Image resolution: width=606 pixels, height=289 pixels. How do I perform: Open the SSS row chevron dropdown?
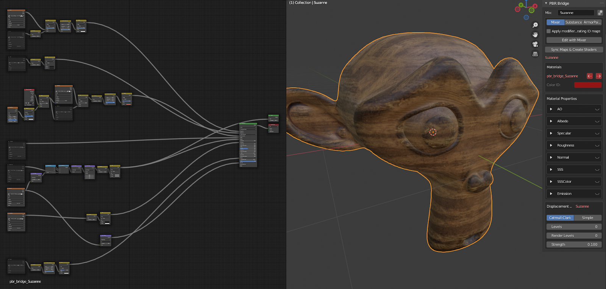pyautogui.click(x=597, y=170)
